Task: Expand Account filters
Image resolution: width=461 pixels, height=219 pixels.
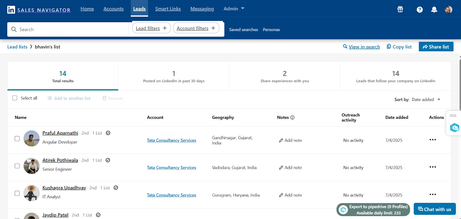Action: 196,28
